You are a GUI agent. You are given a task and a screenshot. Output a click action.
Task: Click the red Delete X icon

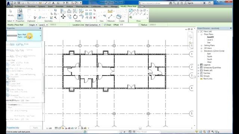click(x=94, y=17)
